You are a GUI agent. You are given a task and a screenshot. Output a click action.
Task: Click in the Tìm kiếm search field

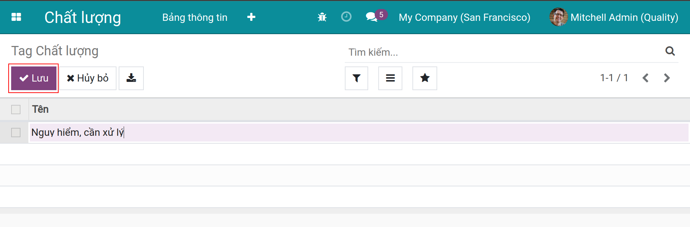(503, 52)
